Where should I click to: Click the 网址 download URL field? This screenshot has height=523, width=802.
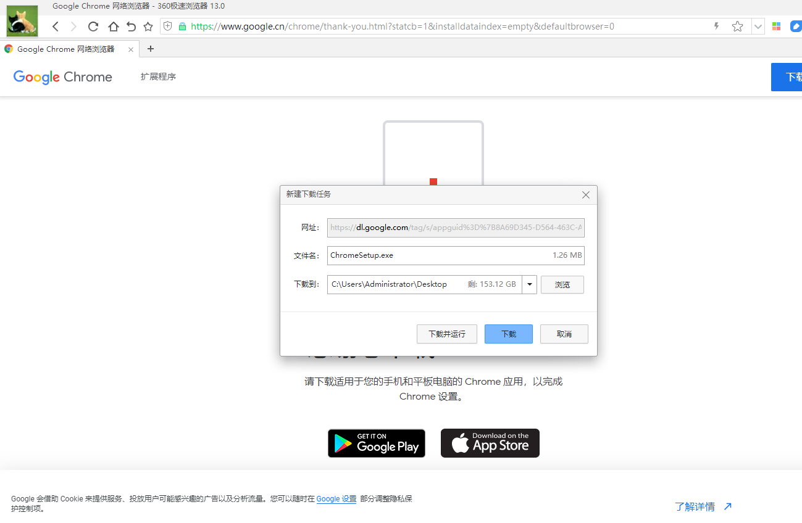pos(456,228)
